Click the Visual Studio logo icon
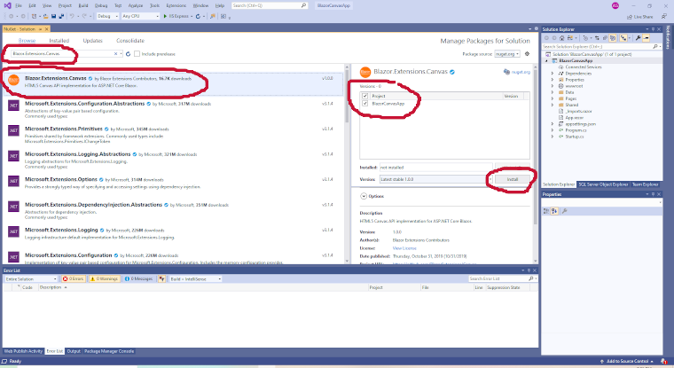This screenshot has width=674, height=368. click(7, 5)
